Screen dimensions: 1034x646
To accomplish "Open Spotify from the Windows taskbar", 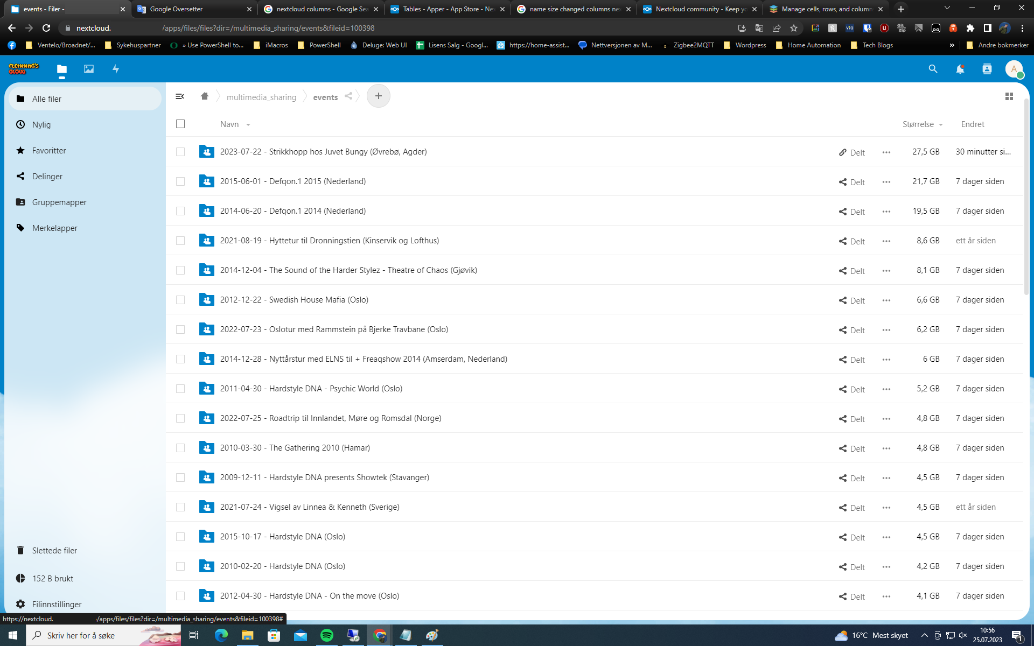I will point(327,635).
